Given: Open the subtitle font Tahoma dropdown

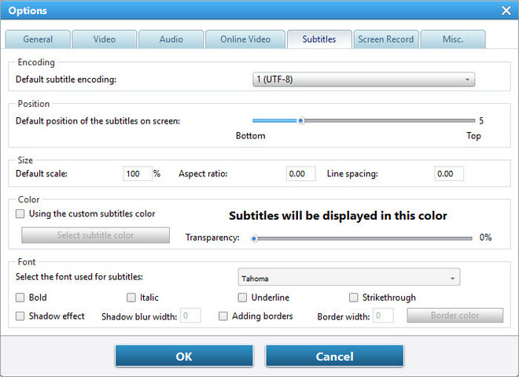Looking at the screenshot, I should pyautogui.click(x=348, y=278).
